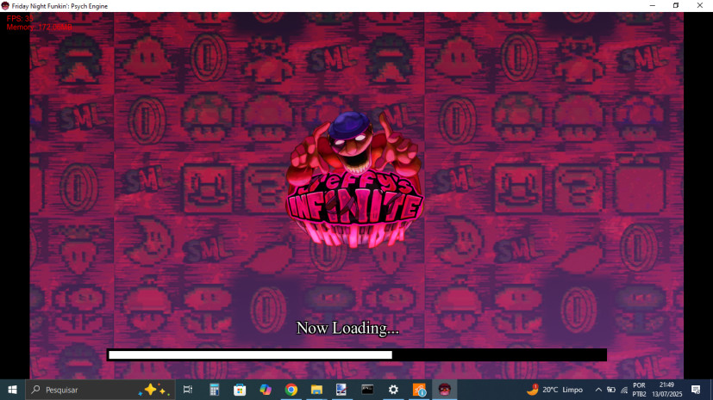This screenshot has height=400, width=713.
Task: Open the Settings gear in taskbar
Action: point(393,390)
